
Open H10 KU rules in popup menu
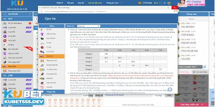click(52, 87)
